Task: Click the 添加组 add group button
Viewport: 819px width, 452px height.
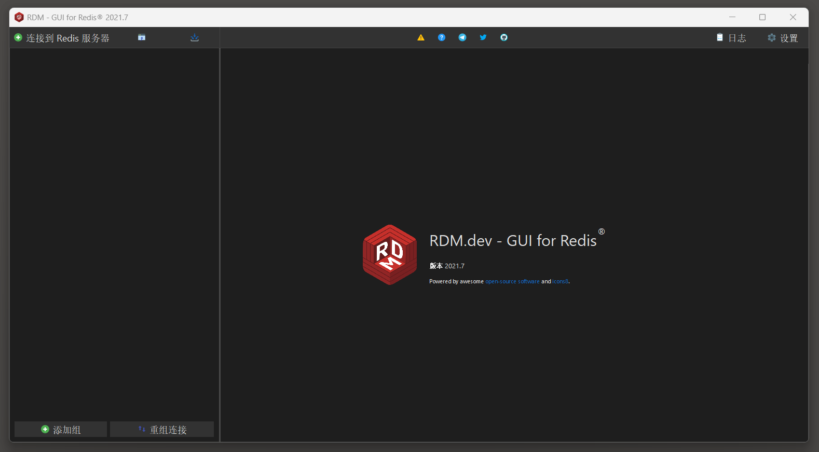Action: [x=61, y=429]
